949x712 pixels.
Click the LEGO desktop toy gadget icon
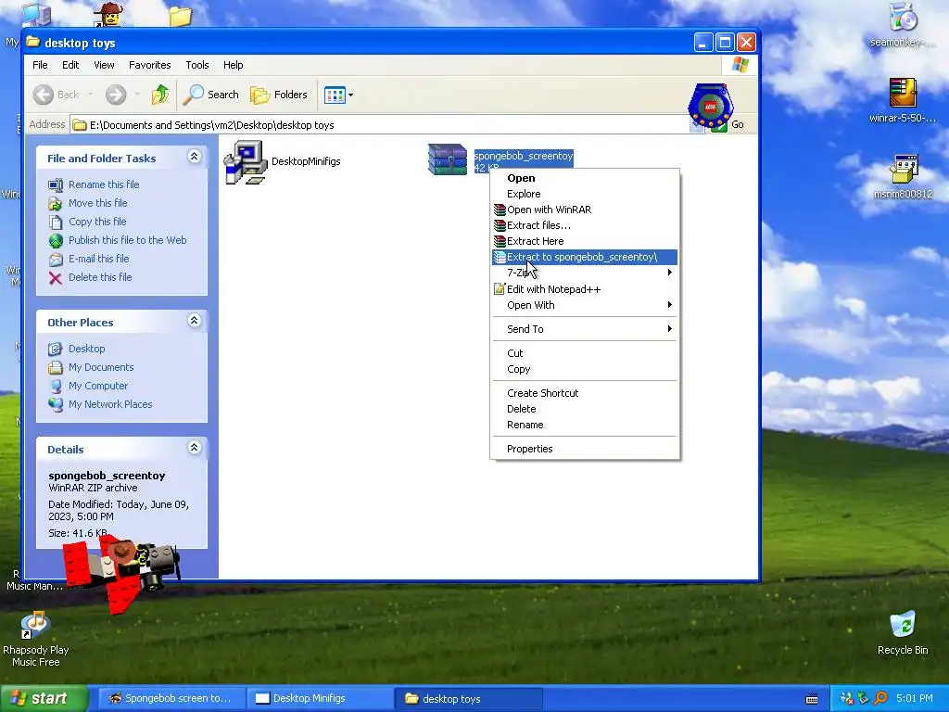(x=711, y=106)
